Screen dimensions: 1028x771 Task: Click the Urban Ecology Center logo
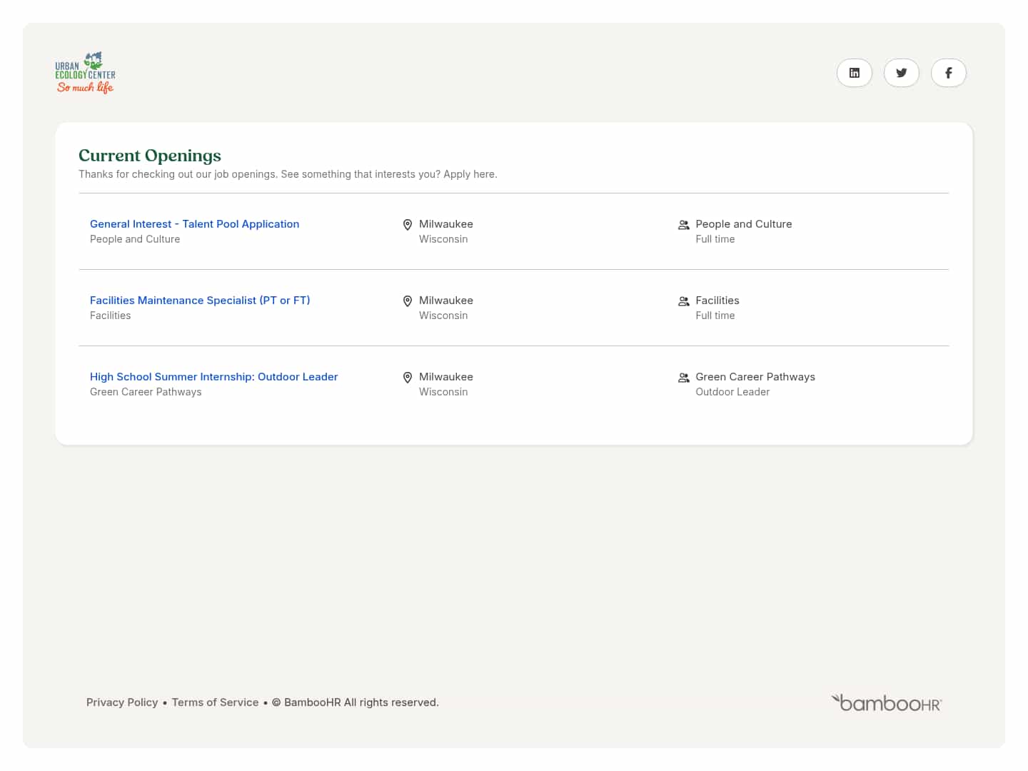tap(85, 72)
